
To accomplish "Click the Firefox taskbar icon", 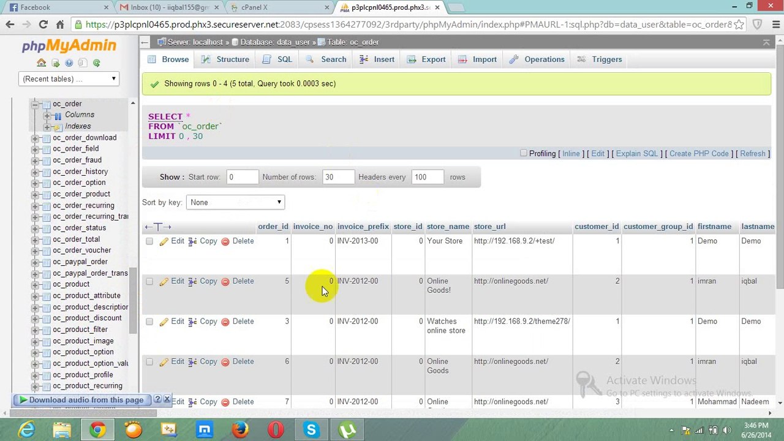I will click(x=240, y=430).
